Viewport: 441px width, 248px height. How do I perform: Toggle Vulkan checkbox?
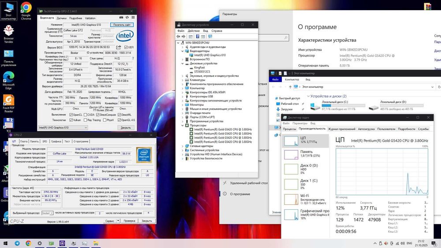71,120
